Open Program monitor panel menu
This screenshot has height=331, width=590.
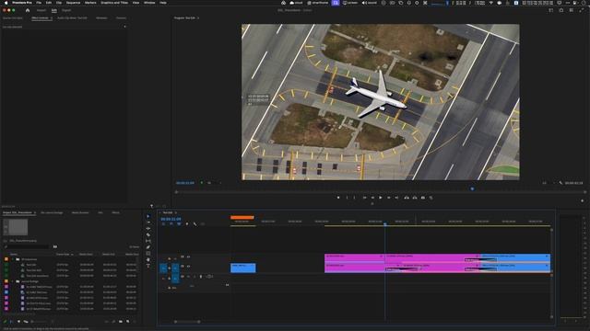[x=198, y=17]
